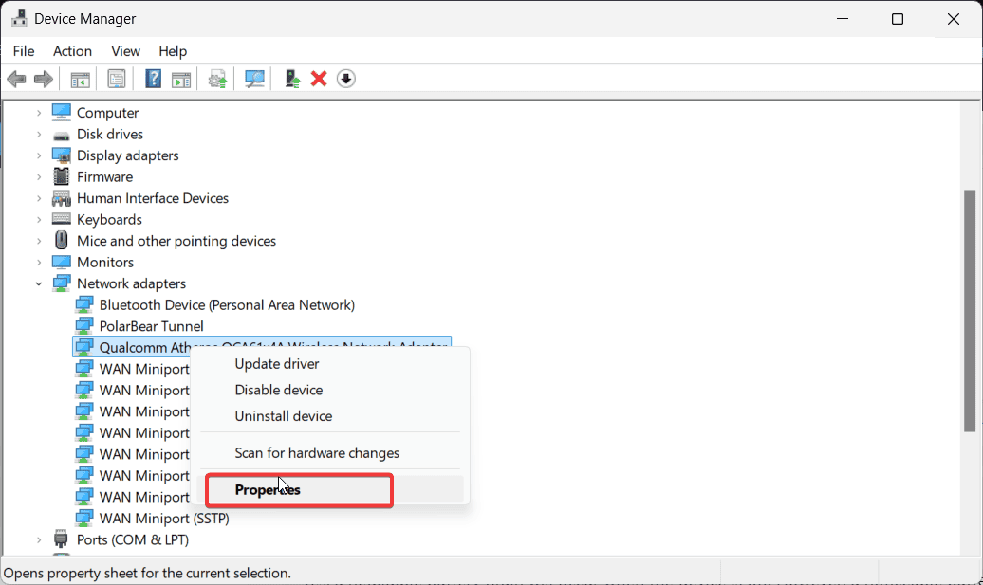Expand Mice and other pointing devices
Screen dimensions: 983x585
click(39, 241)
